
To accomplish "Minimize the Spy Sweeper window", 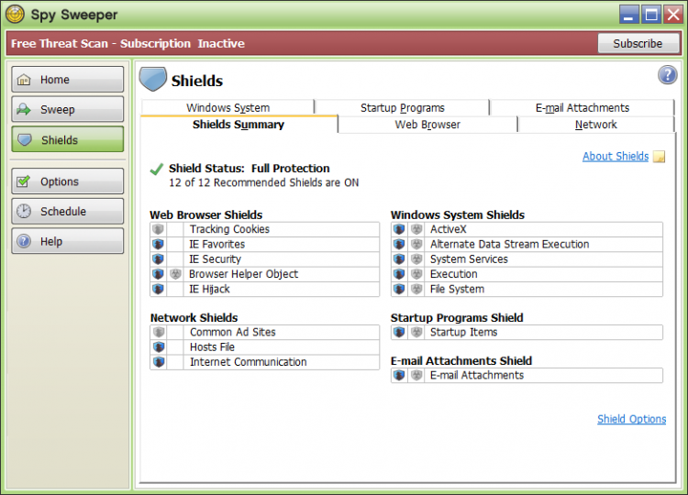I will [628, 14].
